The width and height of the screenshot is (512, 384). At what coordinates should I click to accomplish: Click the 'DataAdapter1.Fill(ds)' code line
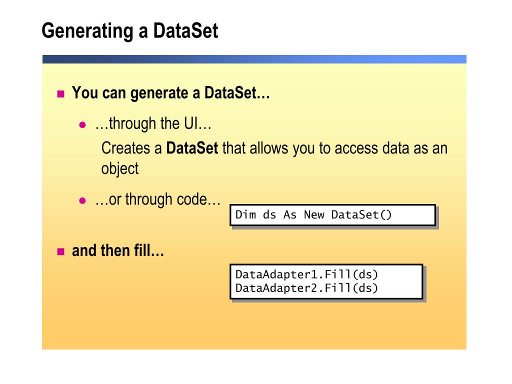coord(306,274)
